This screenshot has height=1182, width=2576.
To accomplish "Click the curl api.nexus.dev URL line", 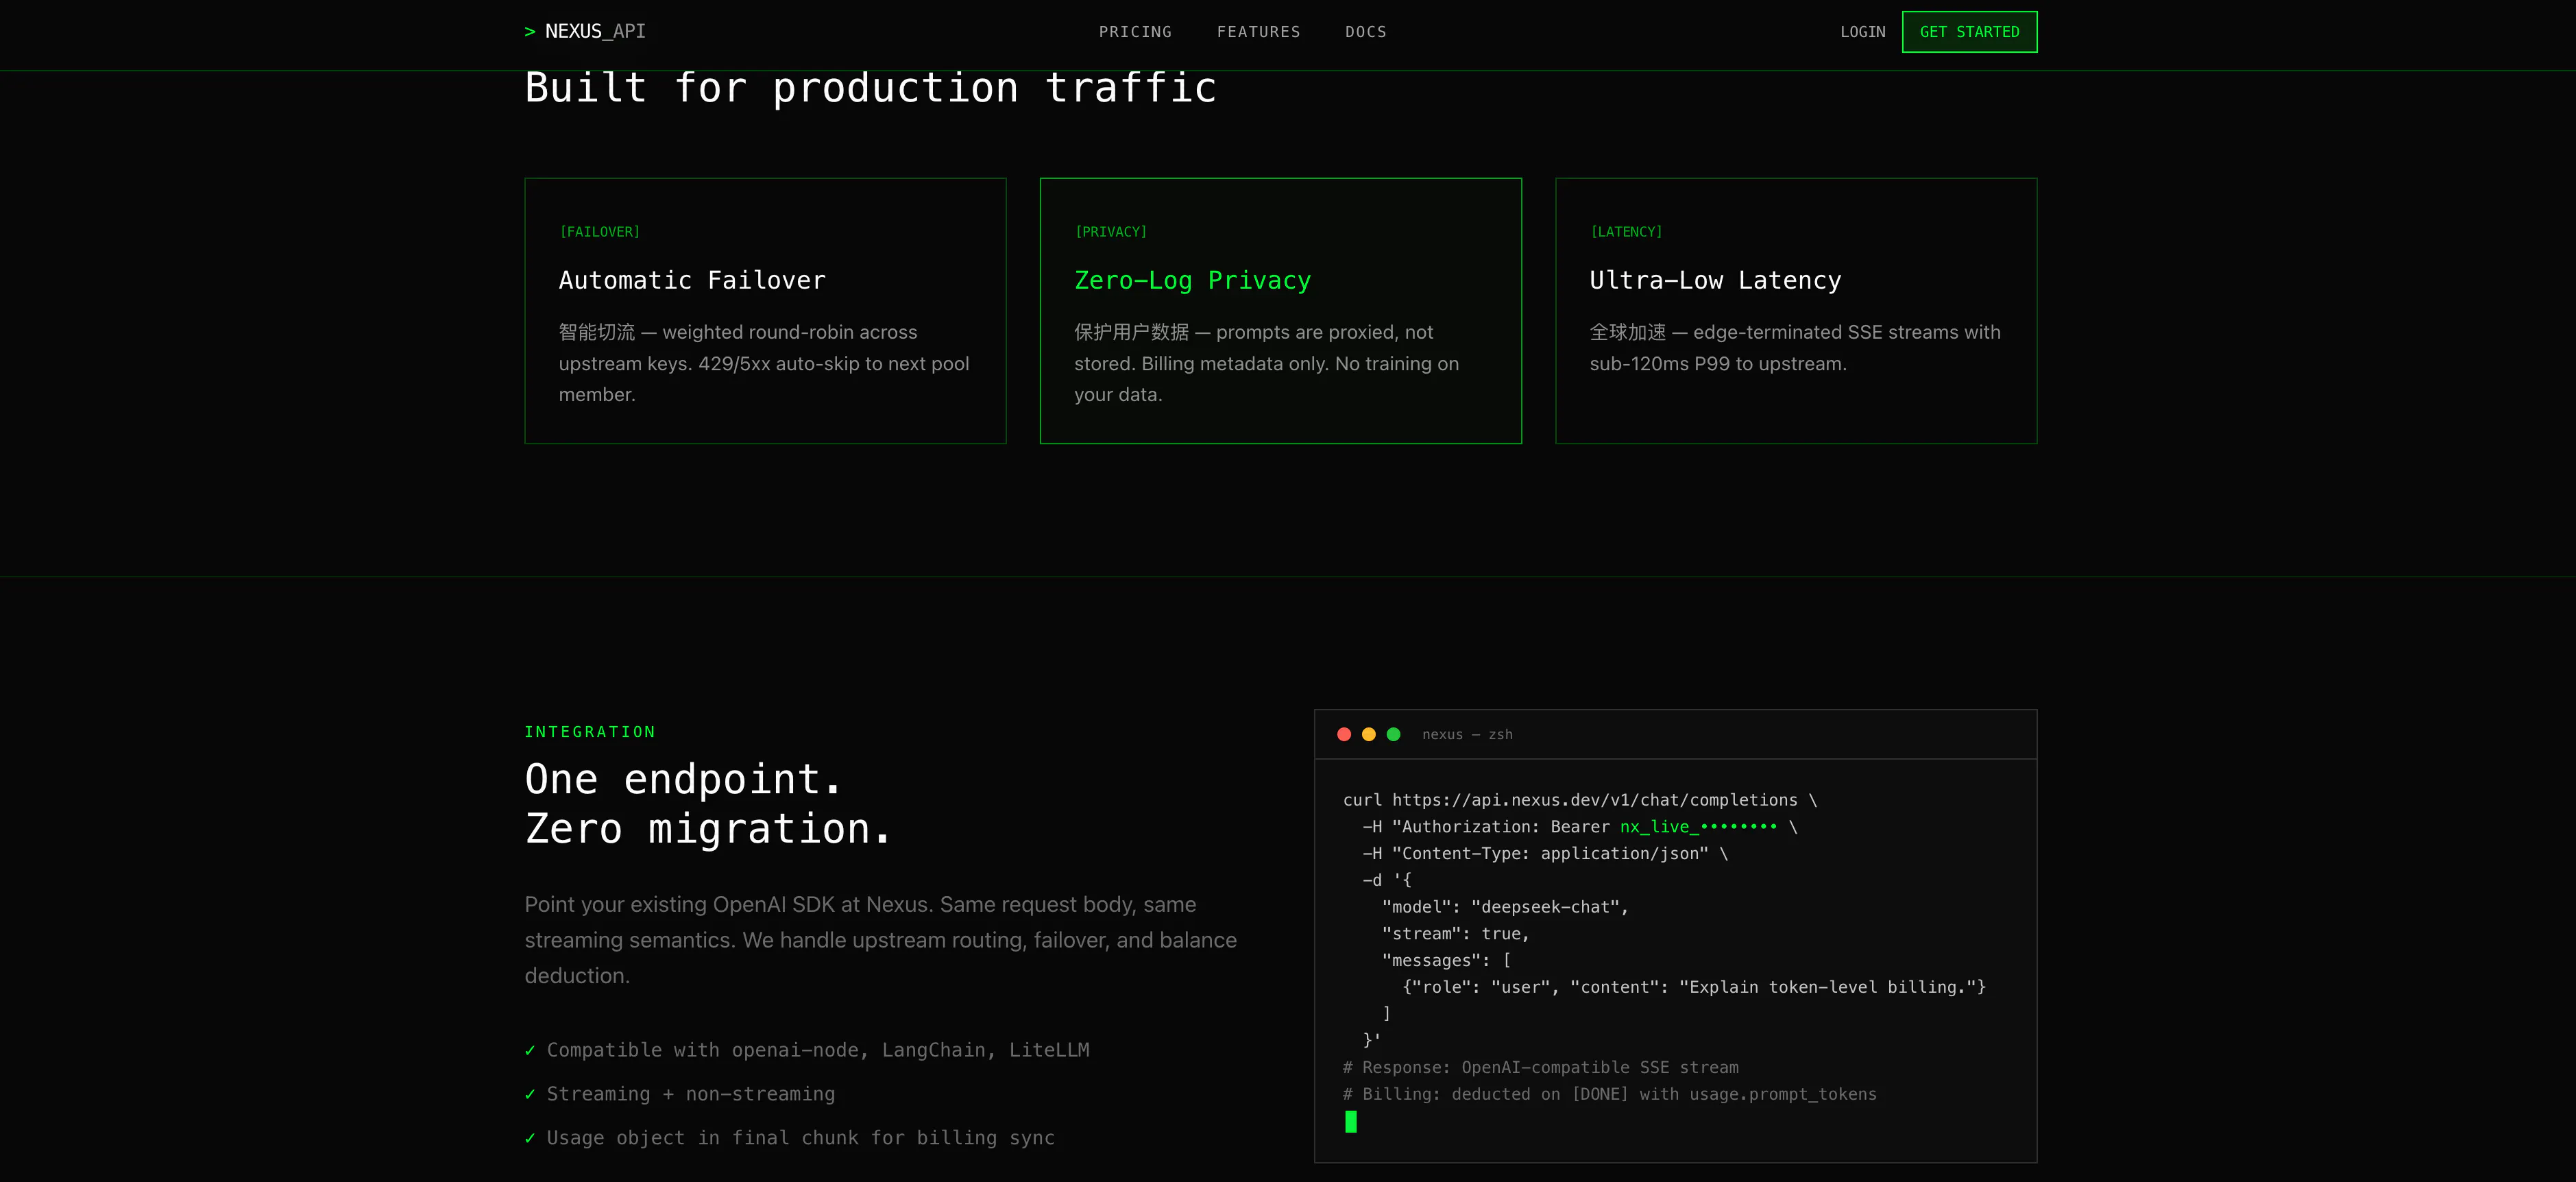I will click(x=1580, y=800).
